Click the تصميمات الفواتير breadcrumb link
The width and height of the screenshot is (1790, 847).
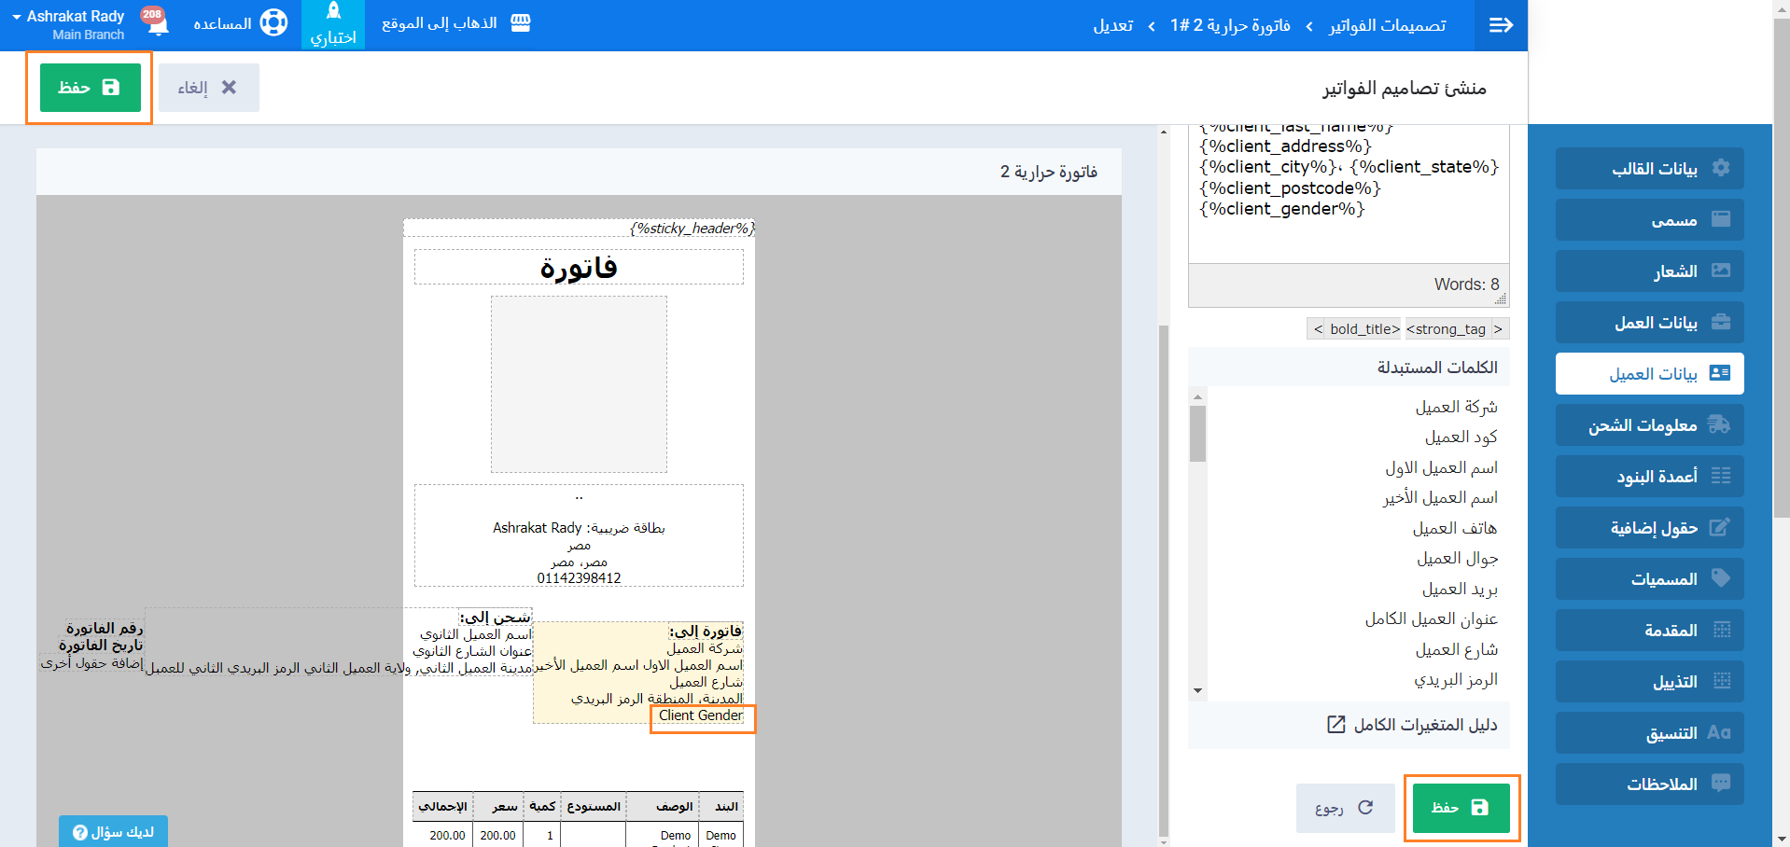[1387, 25]
